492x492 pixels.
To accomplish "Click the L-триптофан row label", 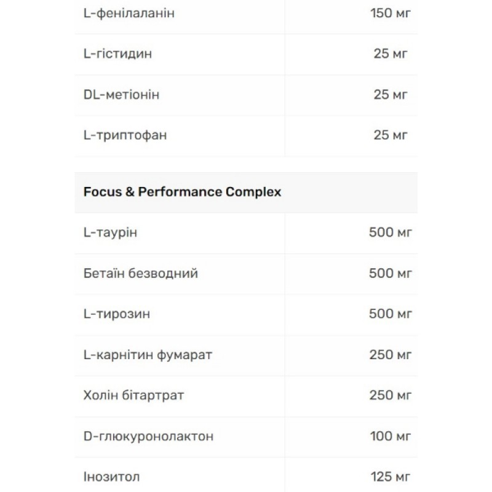I will tap(125, 135).
